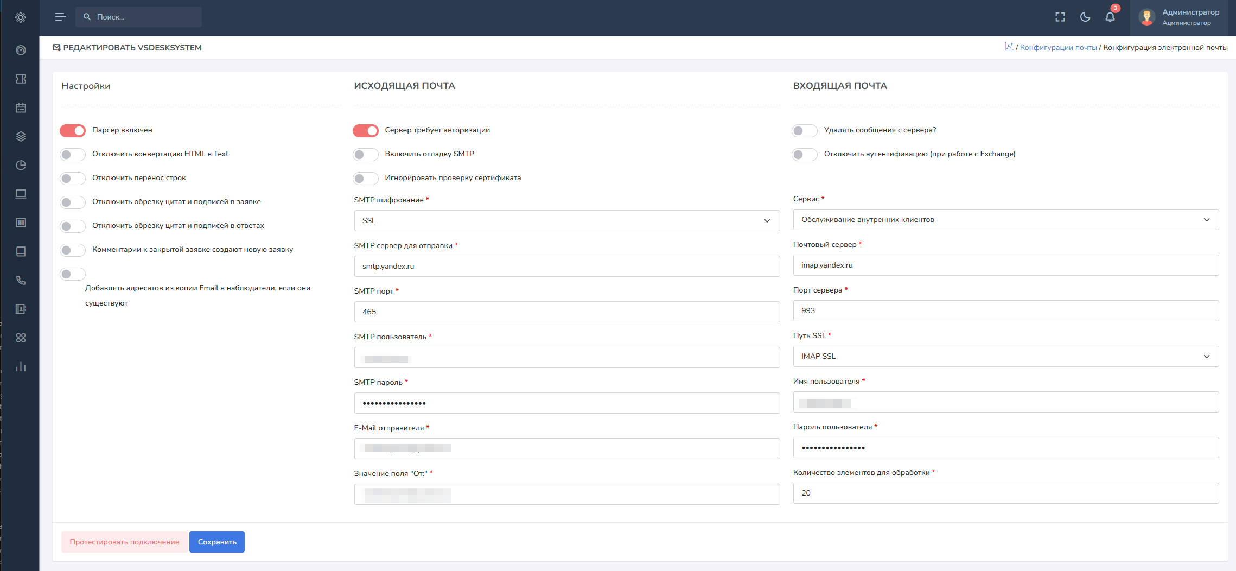Toggle dark mode with the moon icon
1236x571 pixels.
point(1085,17)
